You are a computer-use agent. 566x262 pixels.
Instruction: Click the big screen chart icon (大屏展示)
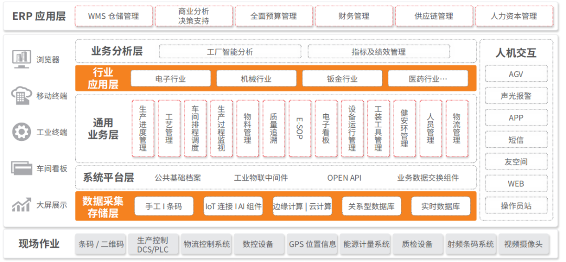pyautogui.click(x=21, y=204)
